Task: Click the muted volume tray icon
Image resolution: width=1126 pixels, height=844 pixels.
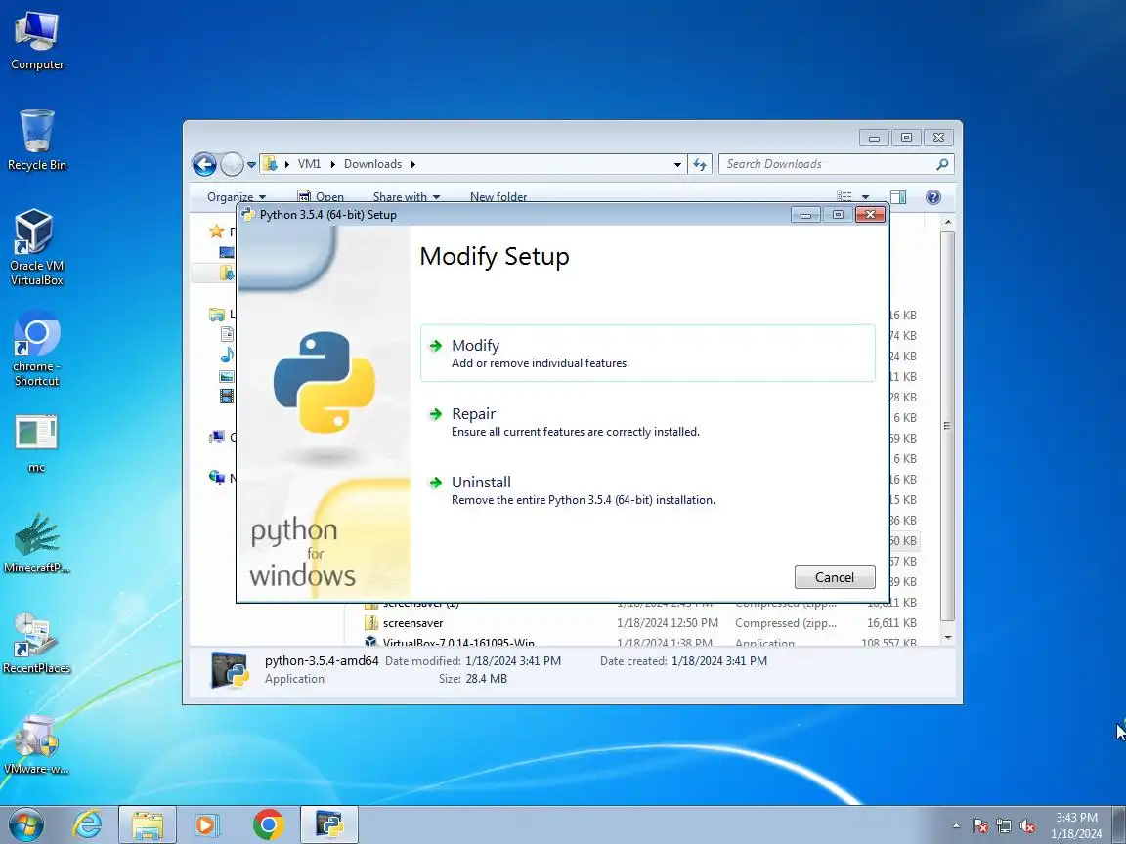Action: 1027,826
